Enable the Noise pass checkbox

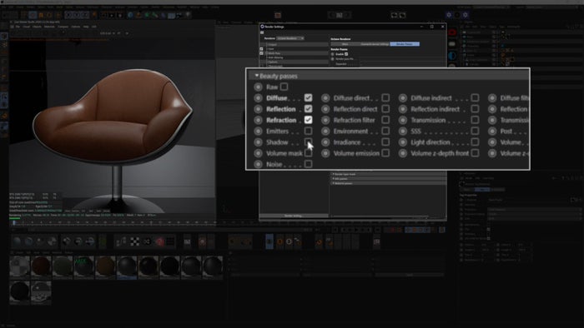point(308,164)
